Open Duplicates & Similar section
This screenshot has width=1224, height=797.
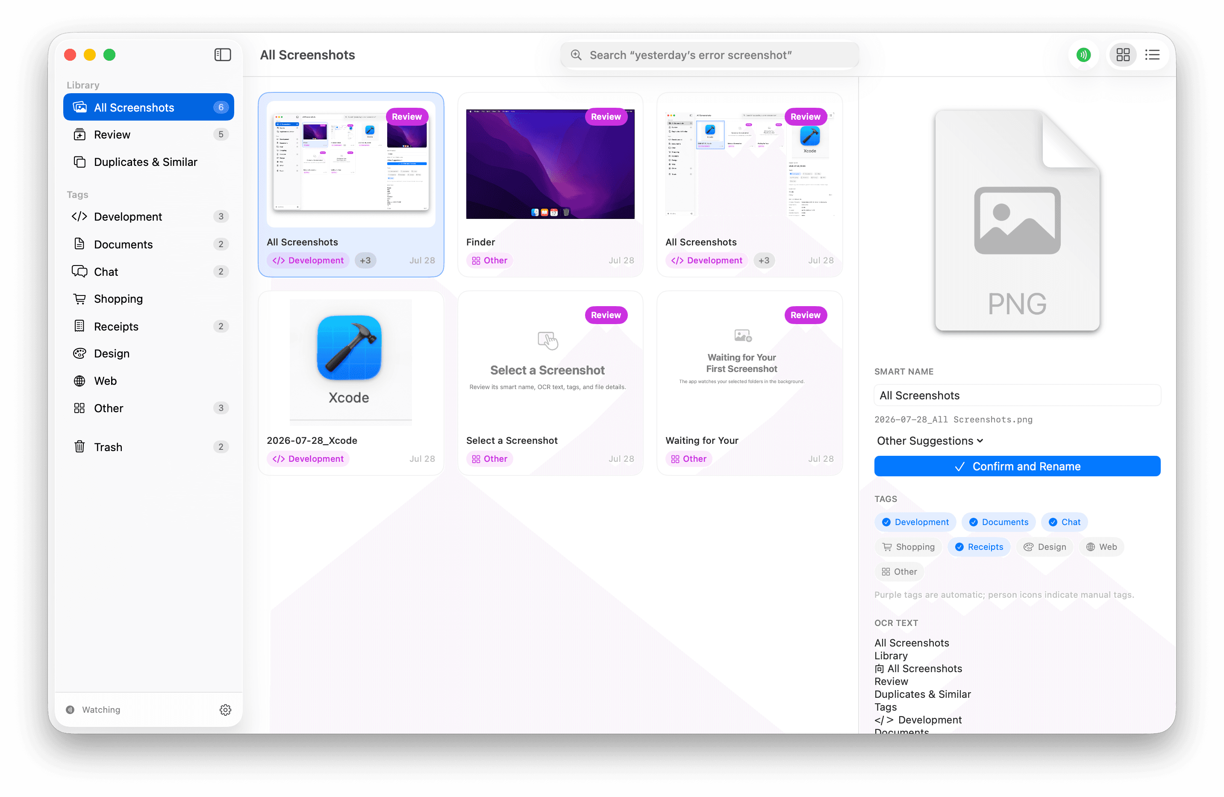[x=149, y=162]
